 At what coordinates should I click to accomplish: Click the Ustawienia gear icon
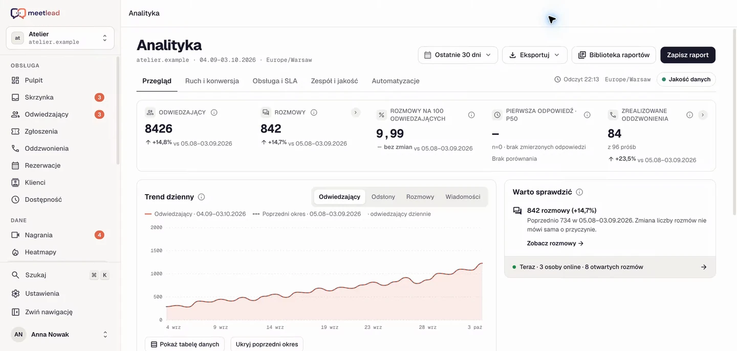click(15, 293)
